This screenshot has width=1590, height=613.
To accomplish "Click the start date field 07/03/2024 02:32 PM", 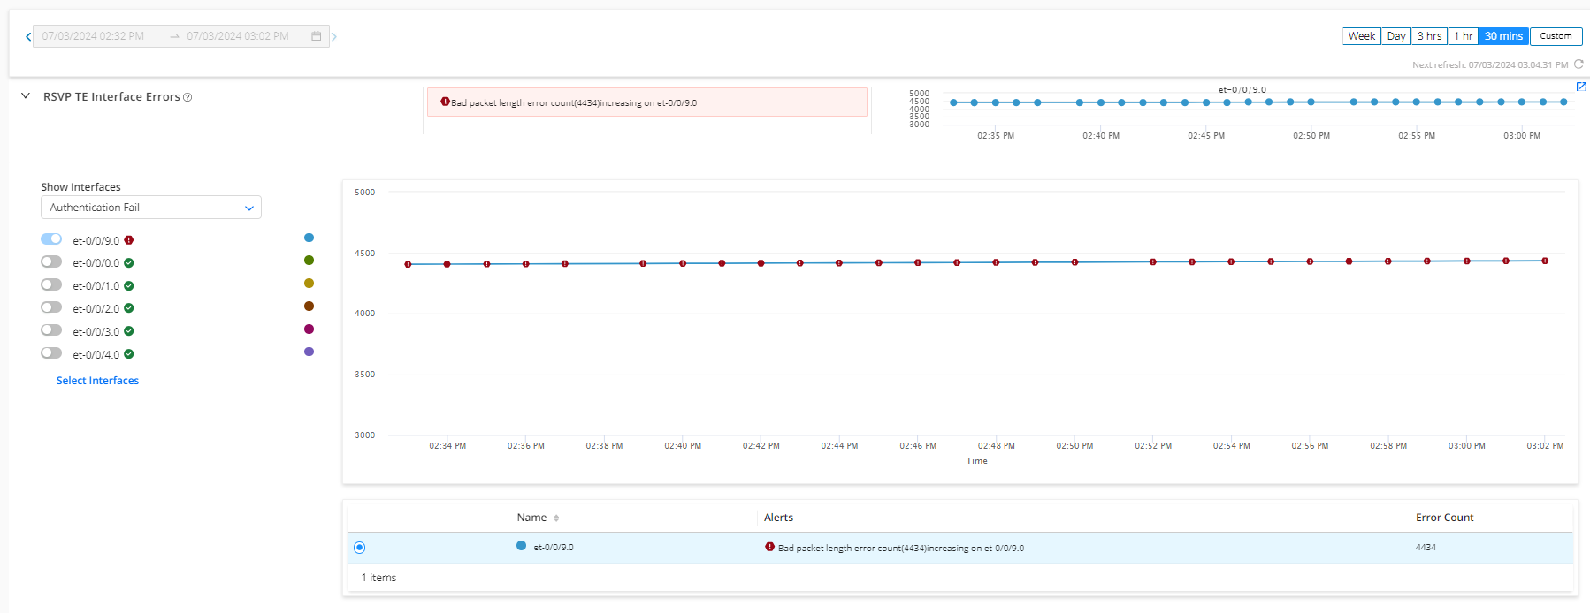I will (93, 36).
